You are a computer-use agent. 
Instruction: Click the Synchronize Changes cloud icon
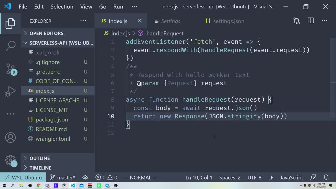[85, 177]
